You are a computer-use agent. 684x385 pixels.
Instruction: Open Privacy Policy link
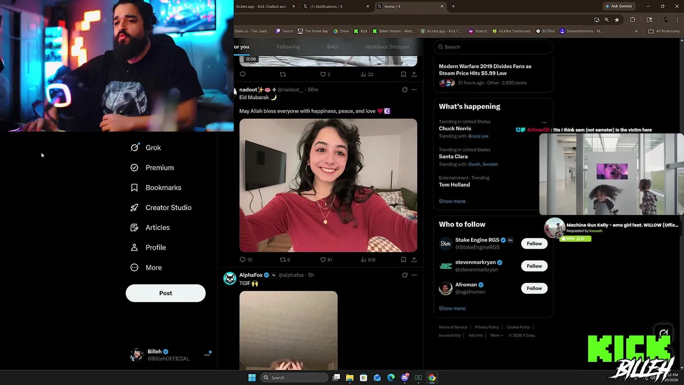487,327
